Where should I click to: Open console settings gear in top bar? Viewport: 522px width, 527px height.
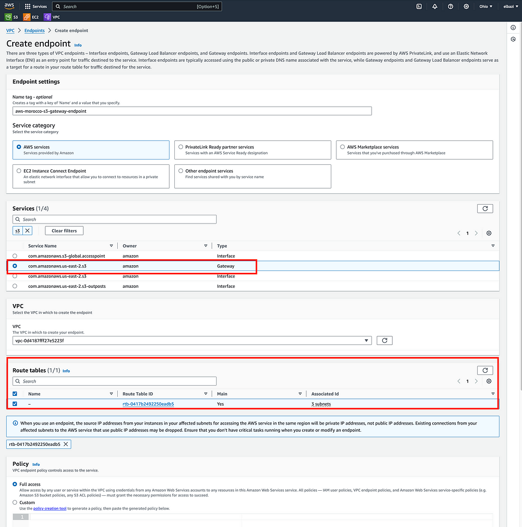pyautogui.click(x=466, y=7)
